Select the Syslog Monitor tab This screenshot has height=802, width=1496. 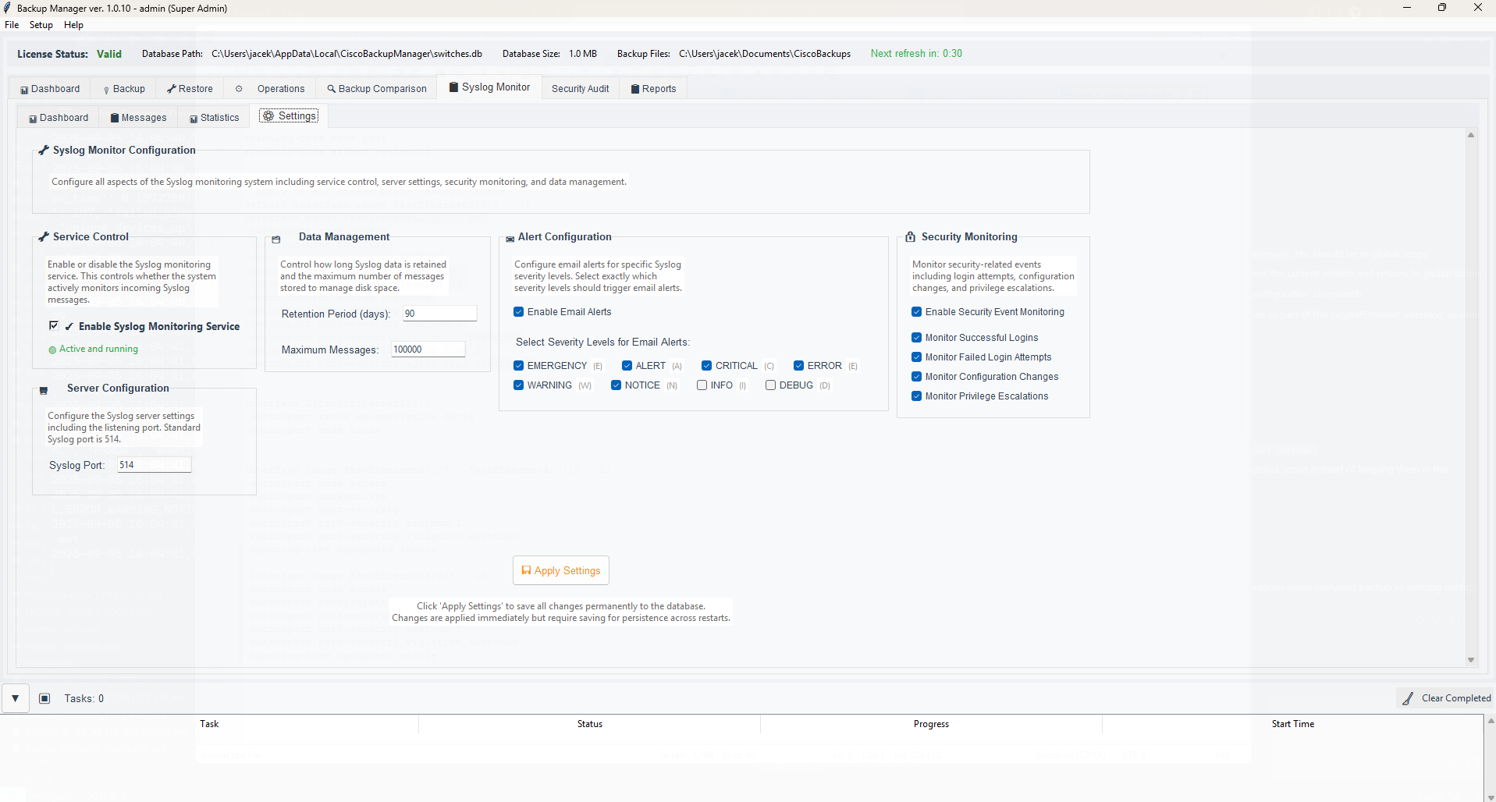point(489,87)
